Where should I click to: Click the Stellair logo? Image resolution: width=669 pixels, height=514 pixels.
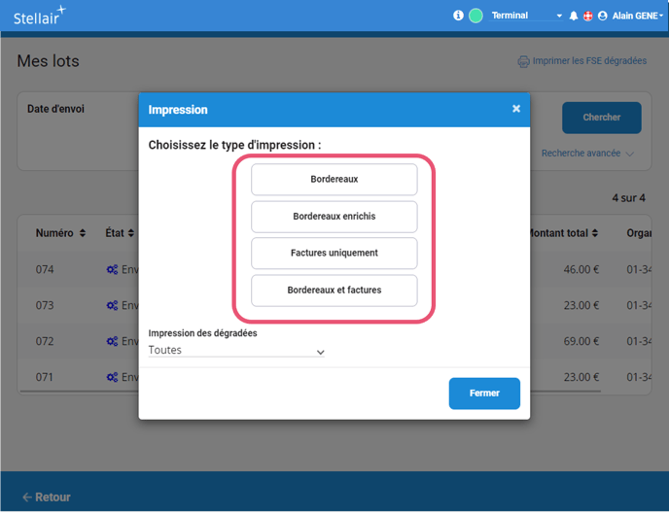(x=39, y=16)
